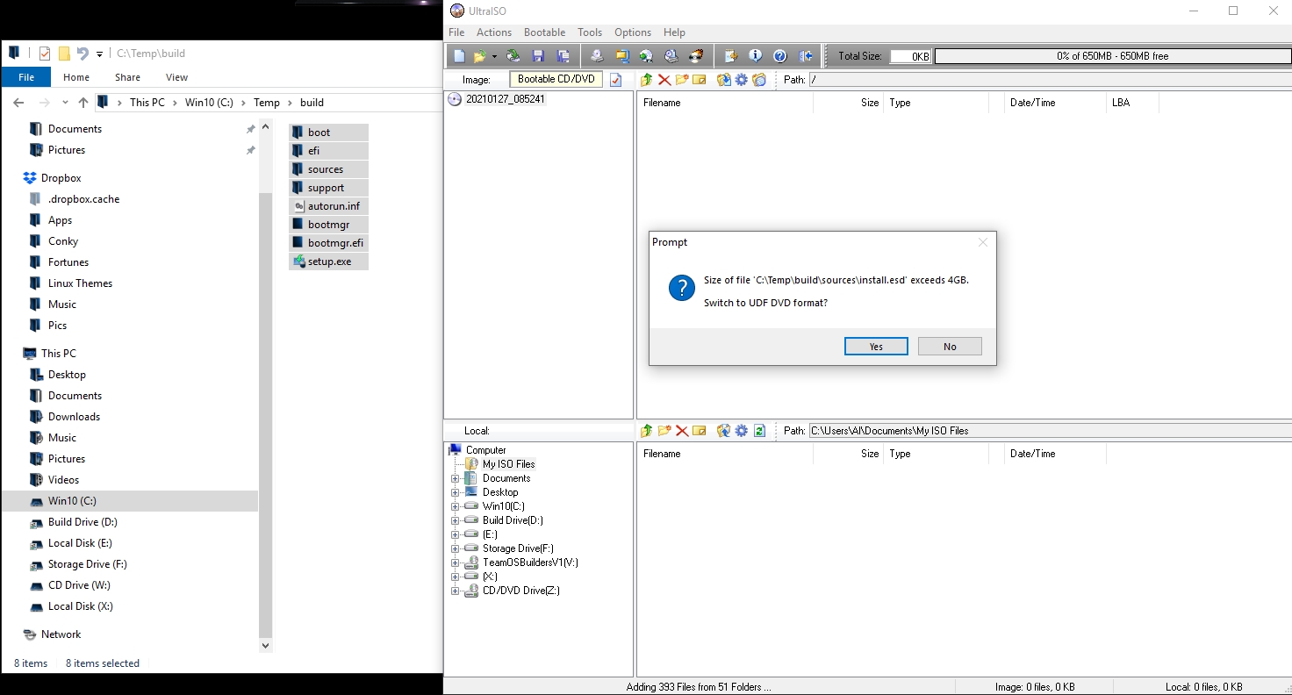Click the No button in the Prompt dialog
Screen dimensions: 1292x695
(950, 347)
